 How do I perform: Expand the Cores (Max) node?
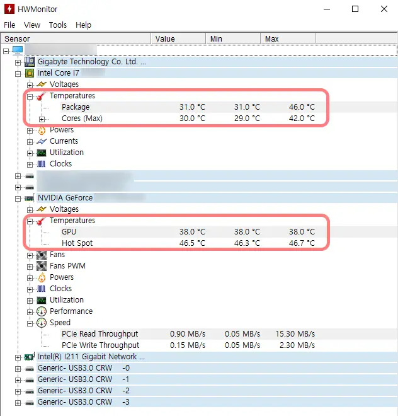(42, 119)
